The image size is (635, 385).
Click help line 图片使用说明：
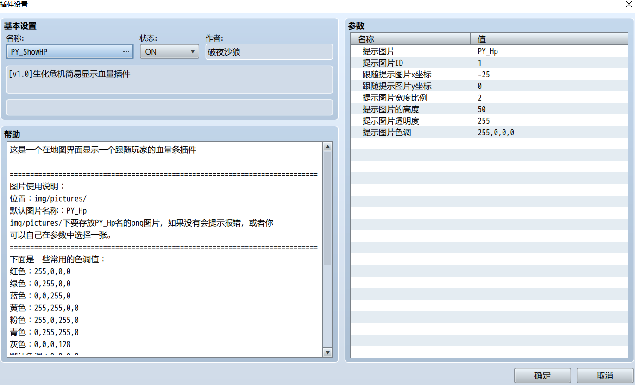38,187
